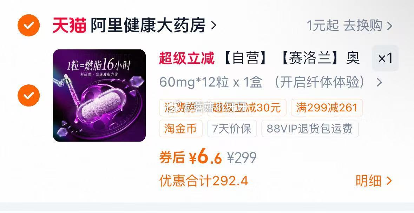Tap the chevron after 去换购
This screenshot has width=414, height=213.
(x=389, y=26)
